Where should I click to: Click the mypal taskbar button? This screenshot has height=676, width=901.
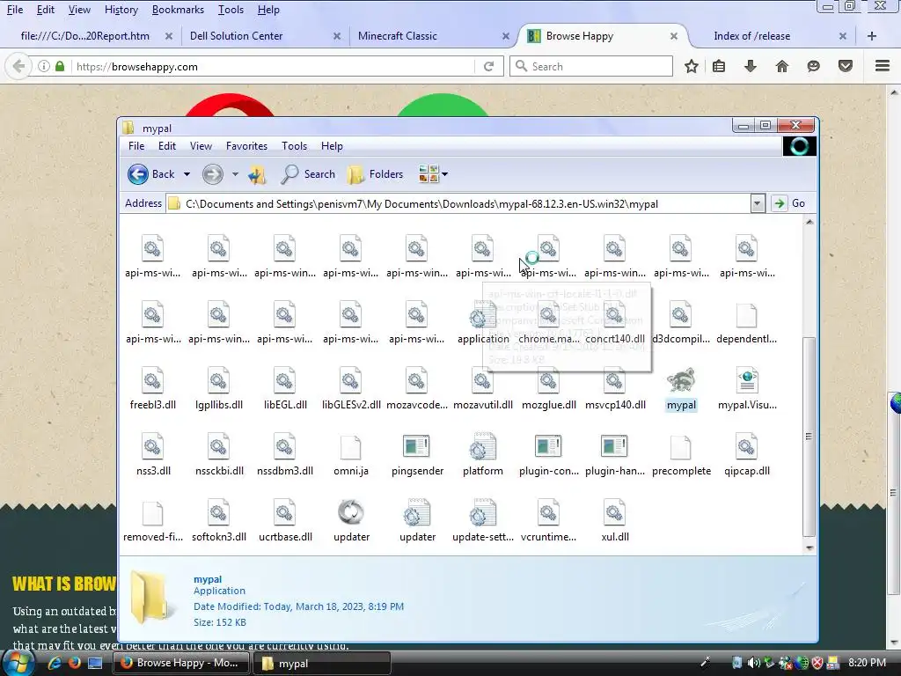(x=322, y=663)
